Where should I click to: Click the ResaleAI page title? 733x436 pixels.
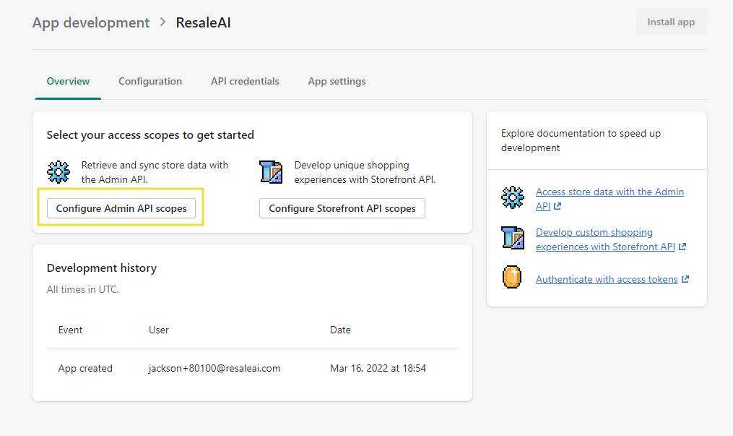click(x=204, y=22)
